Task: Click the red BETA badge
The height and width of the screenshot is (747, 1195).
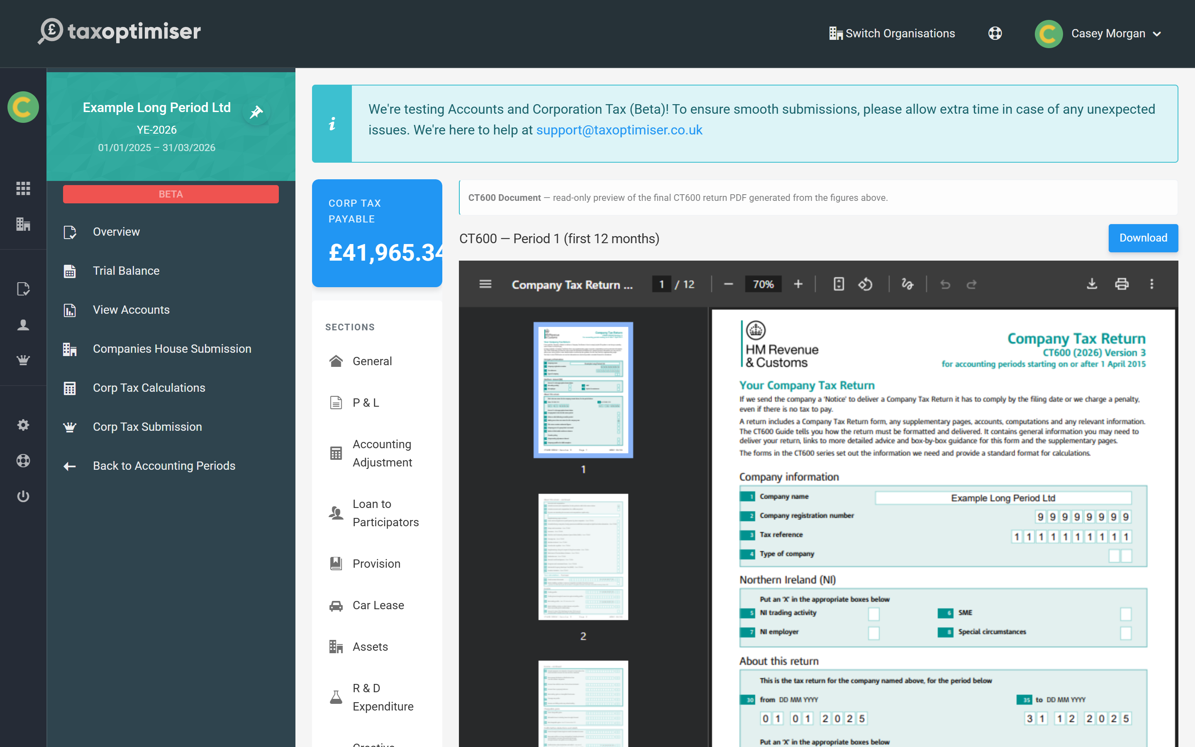Action: (171, 194)
